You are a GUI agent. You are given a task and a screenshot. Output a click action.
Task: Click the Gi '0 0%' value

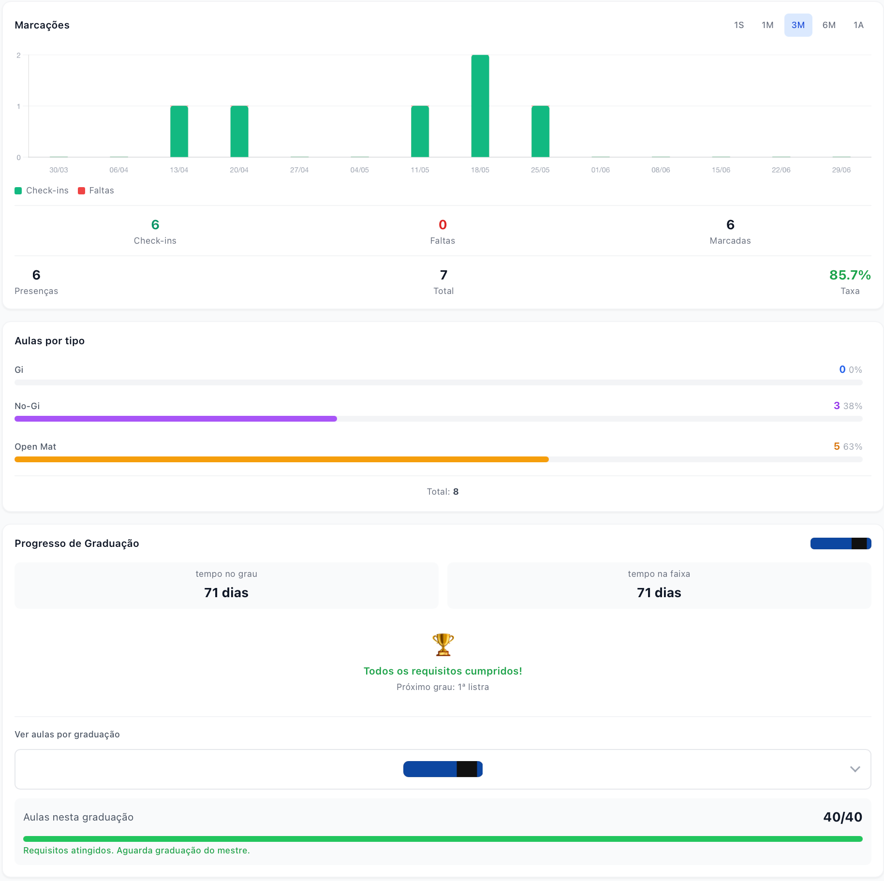pyautogui.click(x=851, y=369)
